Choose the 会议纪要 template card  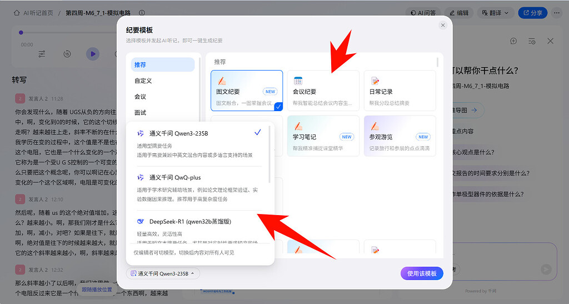pos(323,91)
